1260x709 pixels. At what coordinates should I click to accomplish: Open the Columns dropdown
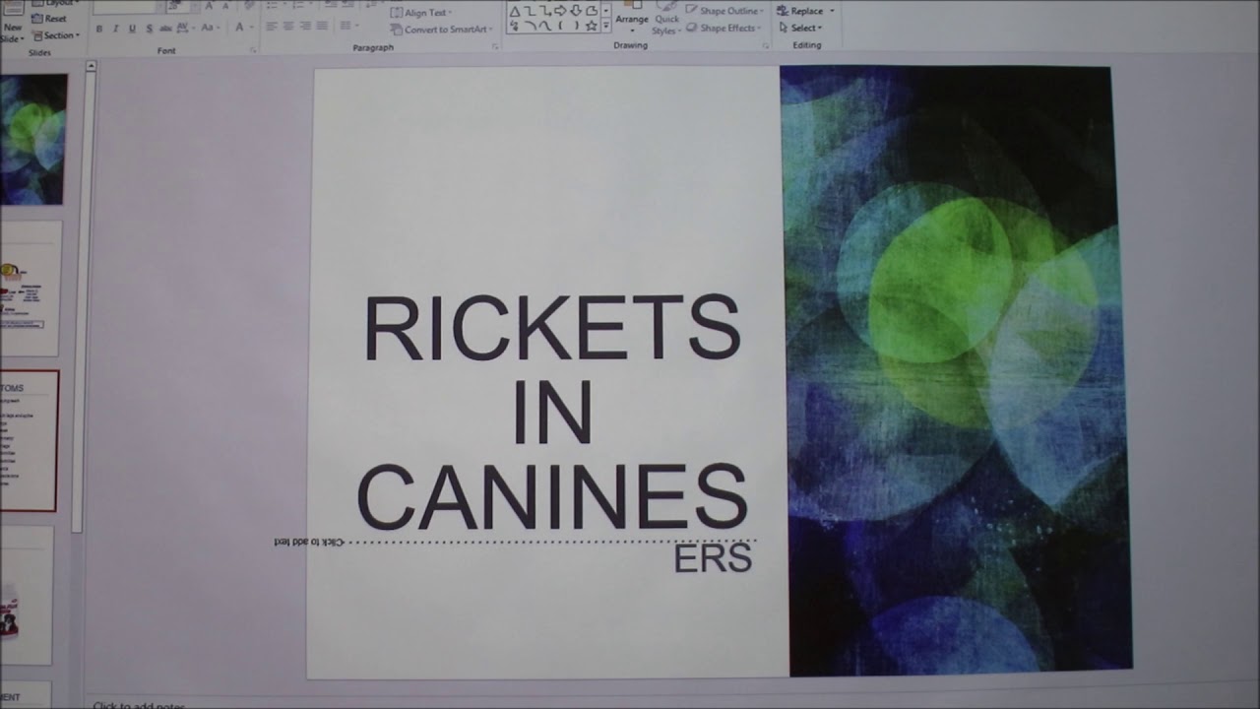pos(349,26)
